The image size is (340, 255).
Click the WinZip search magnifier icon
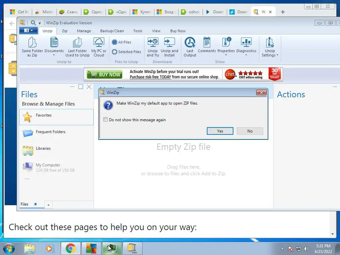coord(33,23)
